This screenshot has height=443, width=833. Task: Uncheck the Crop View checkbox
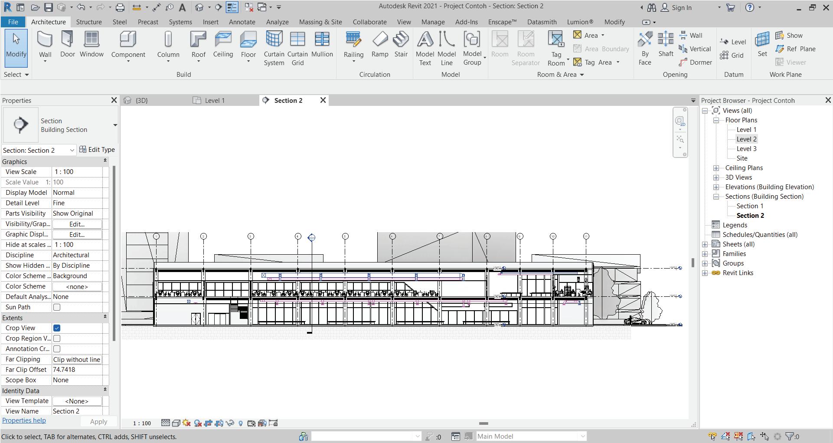[57, 328]
